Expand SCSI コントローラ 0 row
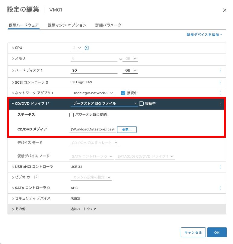 13,82
